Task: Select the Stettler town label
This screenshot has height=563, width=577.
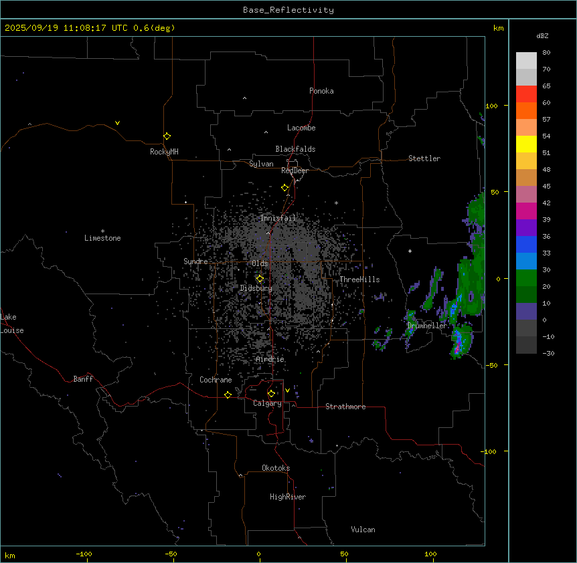Action: click(x=424, y=158)
